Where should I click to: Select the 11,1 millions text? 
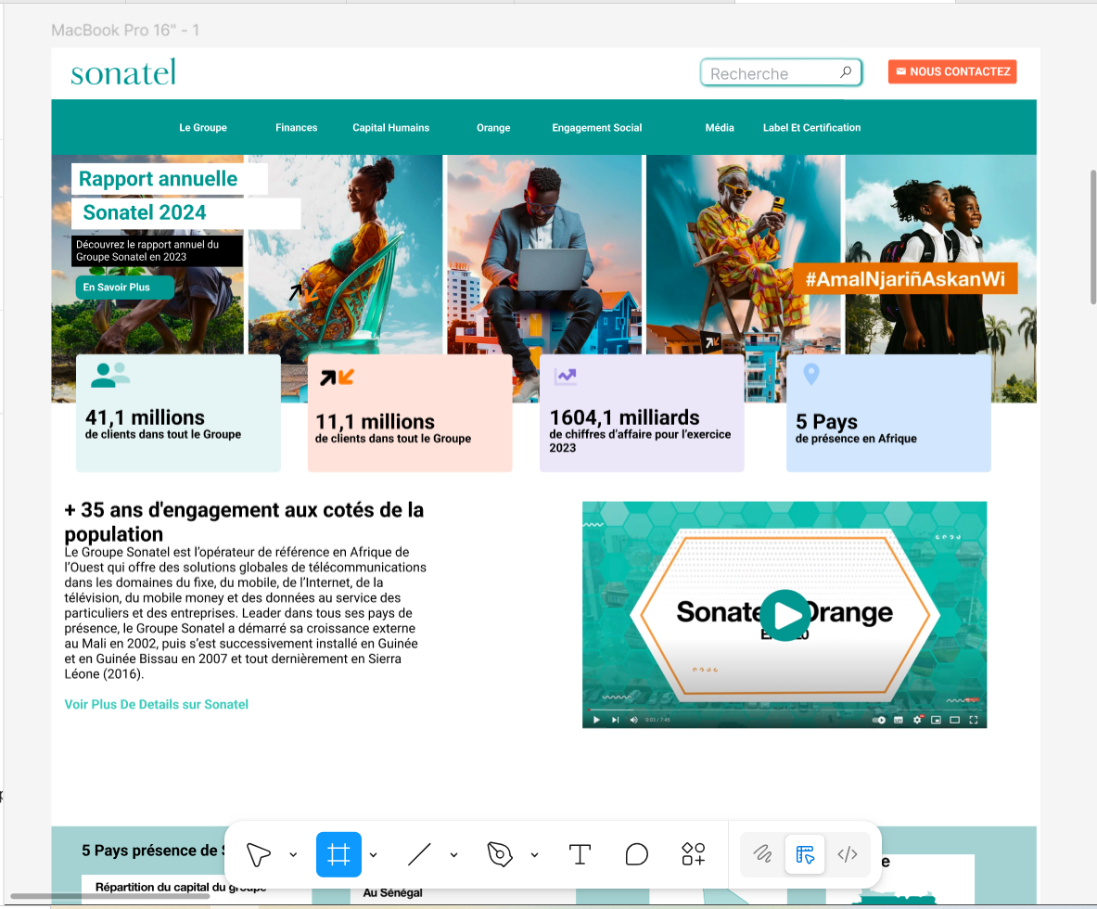pos(375,421)
